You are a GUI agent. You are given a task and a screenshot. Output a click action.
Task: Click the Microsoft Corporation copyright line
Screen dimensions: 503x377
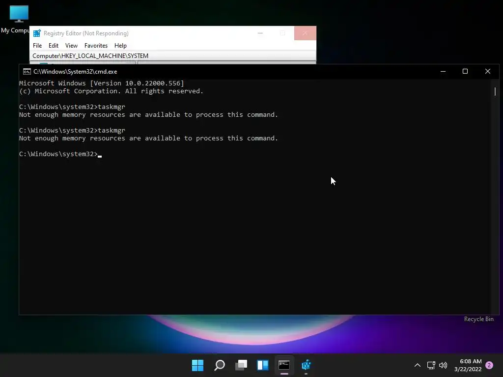click(112, 91)
